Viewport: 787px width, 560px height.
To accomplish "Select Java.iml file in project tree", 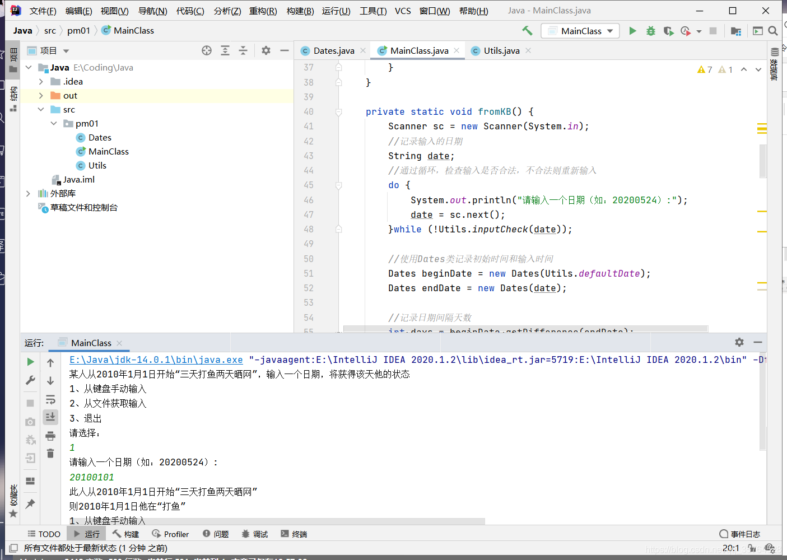I will (x=73, y=180).
